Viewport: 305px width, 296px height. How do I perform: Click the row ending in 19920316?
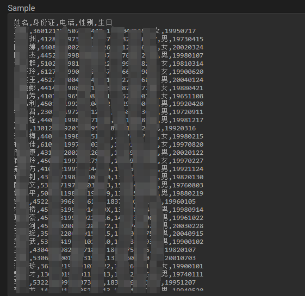click(x=105, y=129)
